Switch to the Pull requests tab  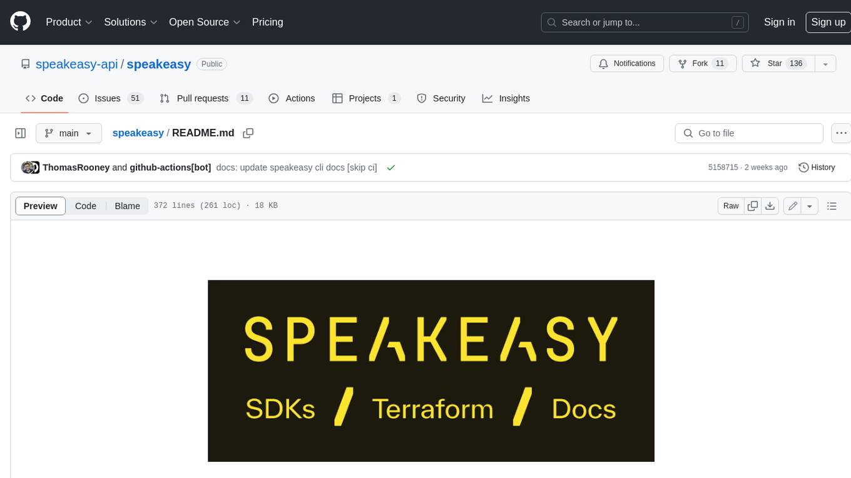[205, 98]
